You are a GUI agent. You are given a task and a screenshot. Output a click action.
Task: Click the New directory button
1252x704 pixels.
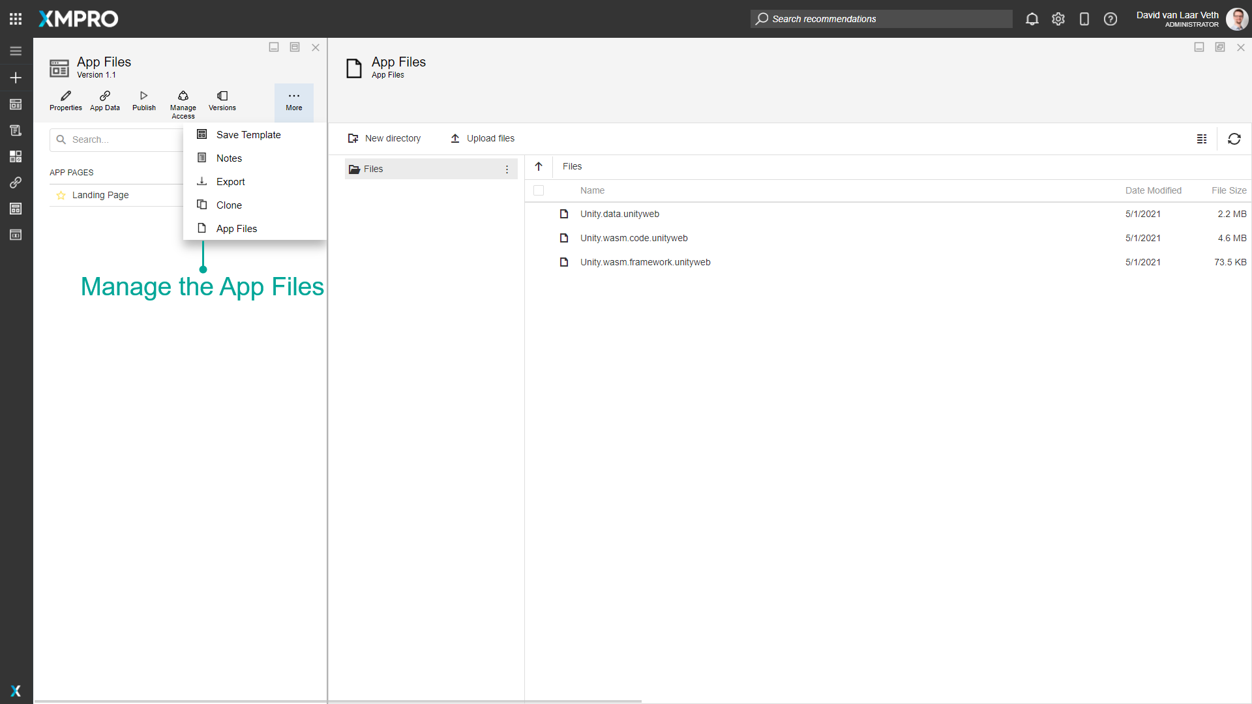pos(385,138)
